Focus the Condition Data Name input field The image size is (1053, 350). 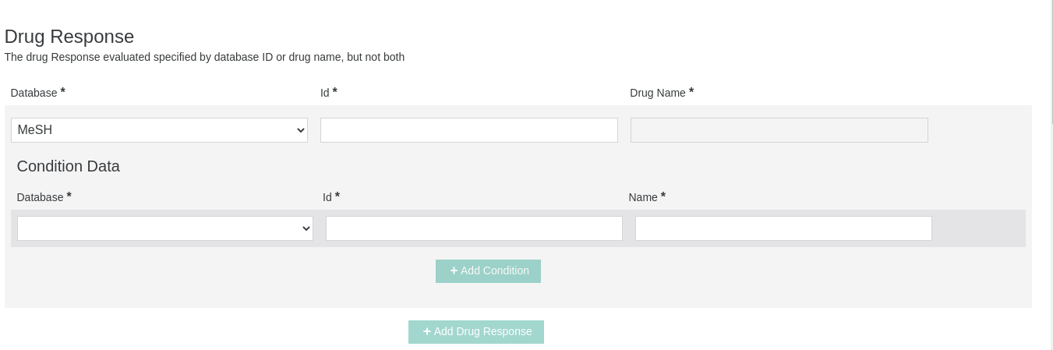click(783, 228)
